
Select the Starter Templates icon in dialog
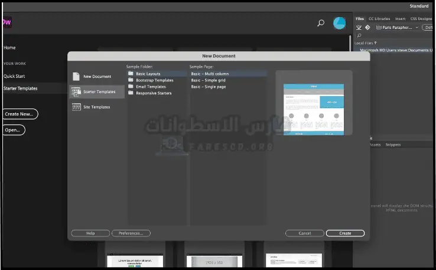[76, 91]
